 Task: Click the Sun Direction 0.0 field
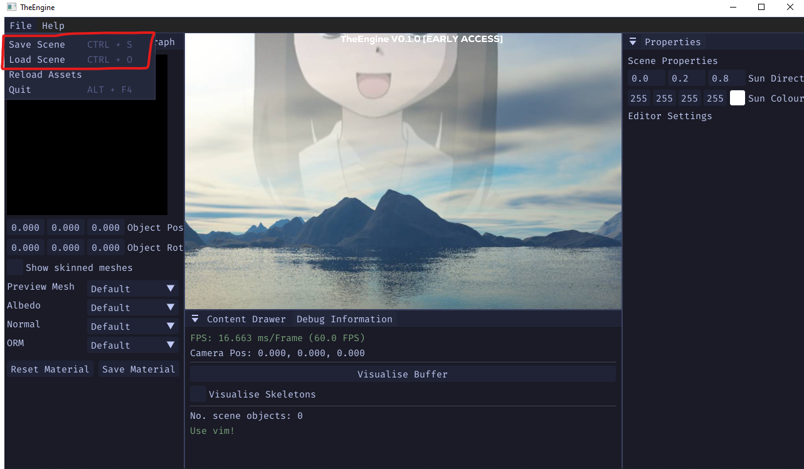pos(647,78)
